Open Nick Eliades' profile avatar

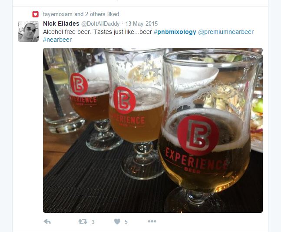[x=28, y=31]
